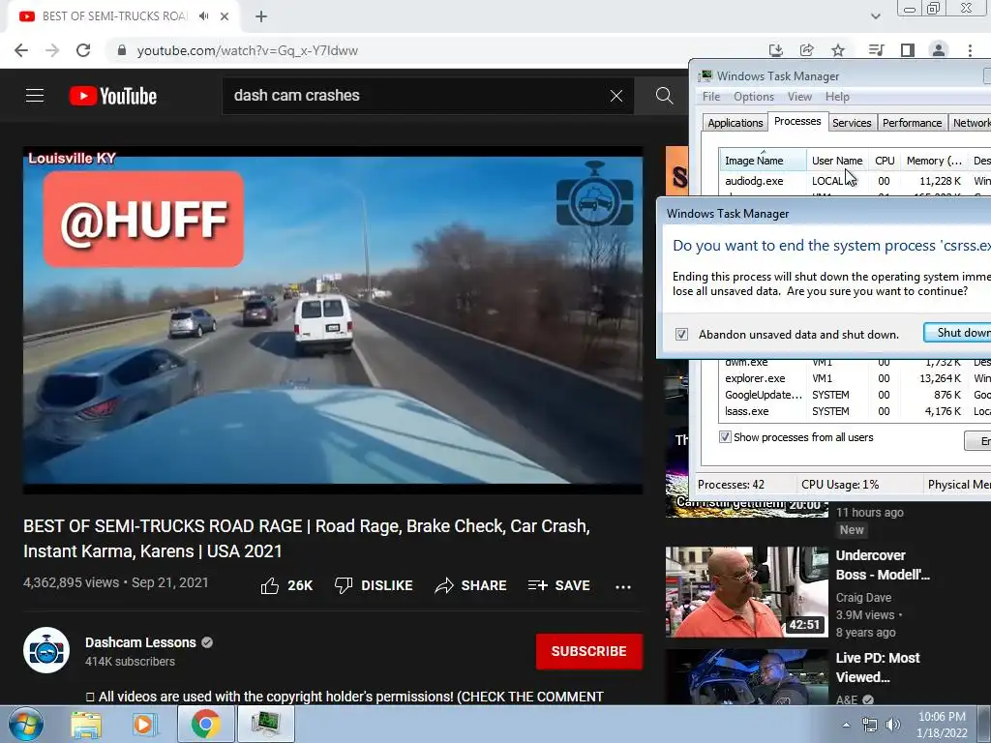Open the media control icon in Chrome toolbar
Screen dimensions: 991x743
point(876,50)
